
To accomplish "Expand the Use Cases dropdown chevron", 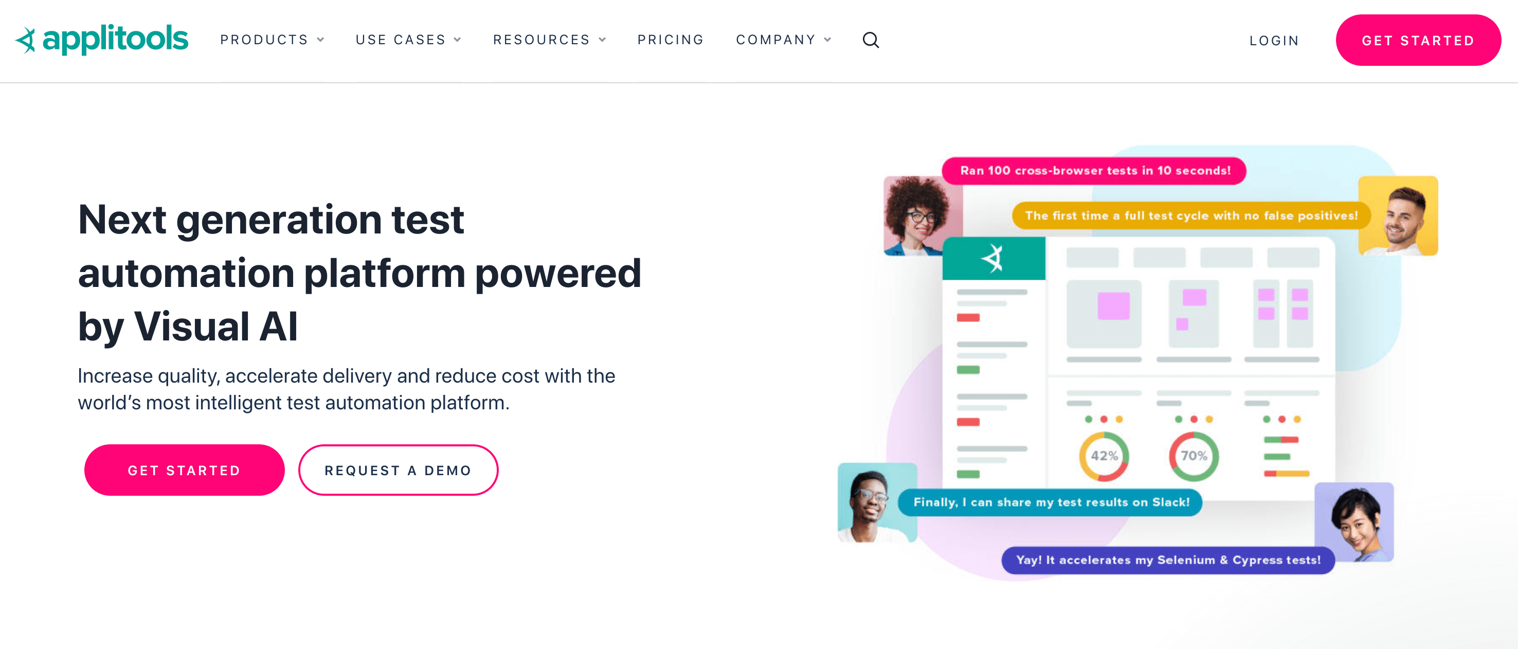I will tap(457, 40).
